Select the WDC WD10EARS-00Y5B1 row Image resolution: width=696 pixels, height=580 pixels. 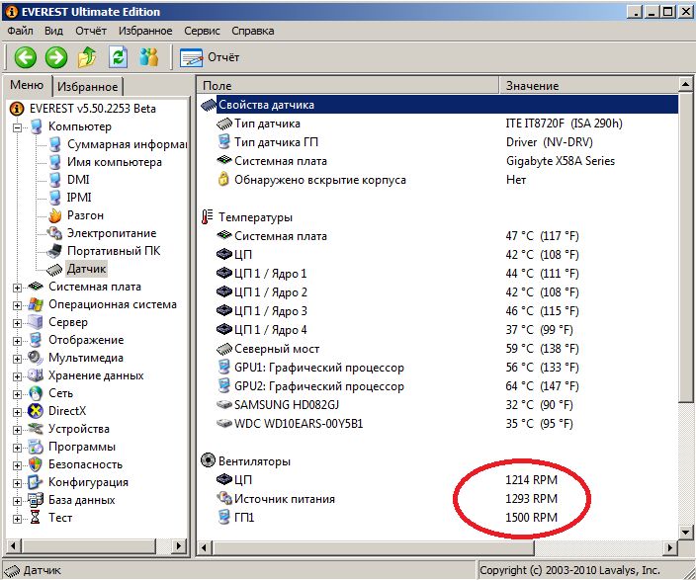pyautogui.click(x=438, y=424)
